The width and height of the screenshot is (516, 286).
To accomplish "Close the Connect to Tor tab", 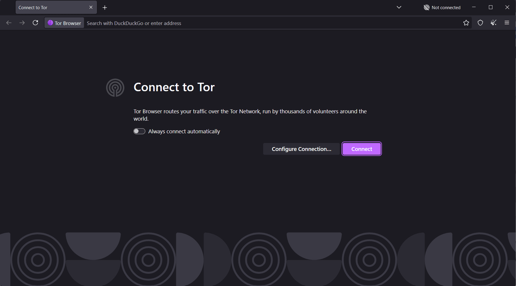I will (x=91, y=7).
